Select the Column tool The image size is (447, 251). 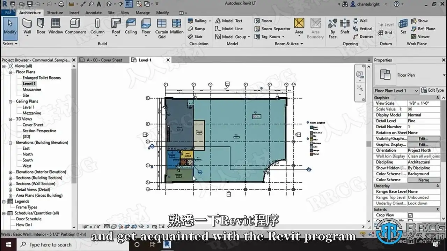click(97, 26)
